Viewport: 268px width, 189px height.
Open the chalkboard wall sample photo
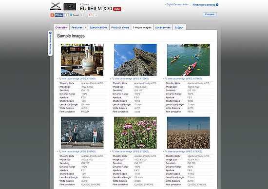pos(82,132)
